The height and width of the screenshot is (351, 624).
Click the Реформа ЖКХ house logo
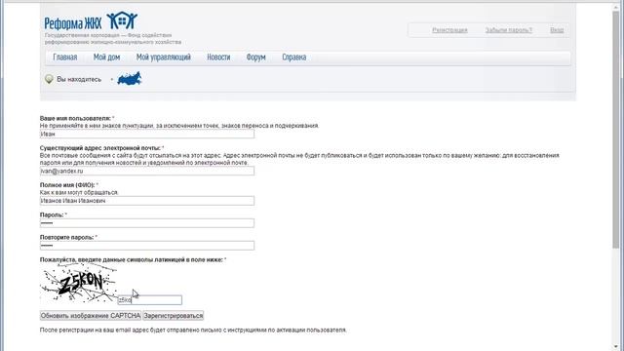[122, 20]
